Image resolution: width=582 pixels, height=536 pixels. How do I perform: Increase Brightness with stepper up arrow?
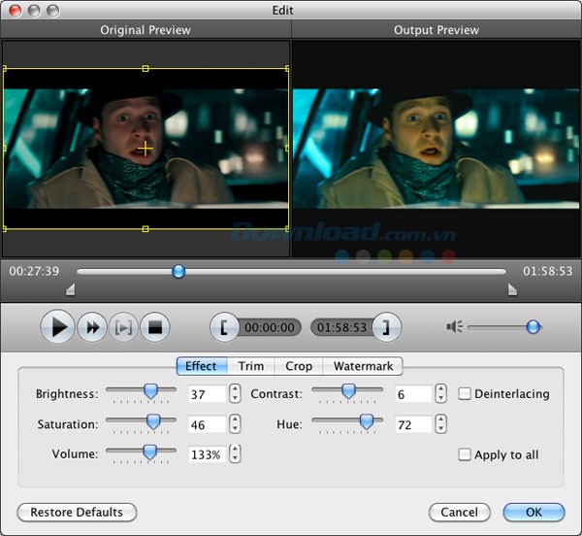tap(235, 389)
